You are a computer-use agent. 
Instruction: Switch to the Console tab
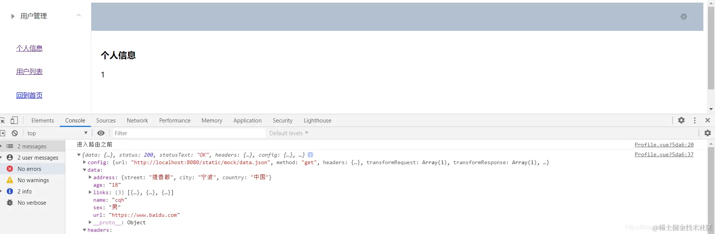point(75,121)
